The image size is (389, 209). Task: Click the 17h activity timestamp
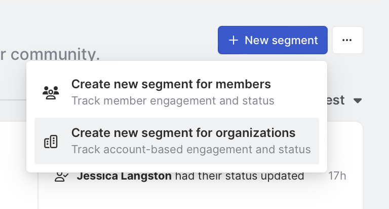point(337,177)
